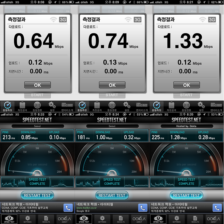Open OOKLA ABOUT tab in the 8:35 Speedtest screen
Image resolution: width=224 pixels, height=224 pixels.
click(214, 219)
